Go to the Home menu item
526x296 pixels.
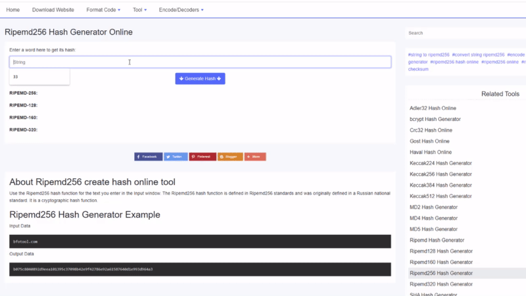point(12,10)
